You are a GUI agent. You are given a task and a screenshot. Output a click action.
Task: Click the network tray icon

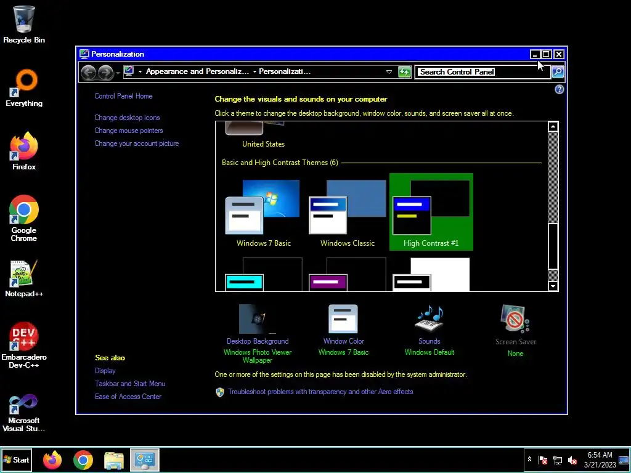[x=558, y=459]
